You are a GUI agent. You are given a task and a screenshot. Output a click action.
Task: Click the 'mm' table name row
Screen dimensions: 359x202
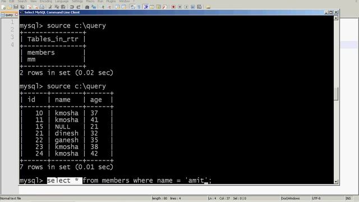click(x=31, y=59)
